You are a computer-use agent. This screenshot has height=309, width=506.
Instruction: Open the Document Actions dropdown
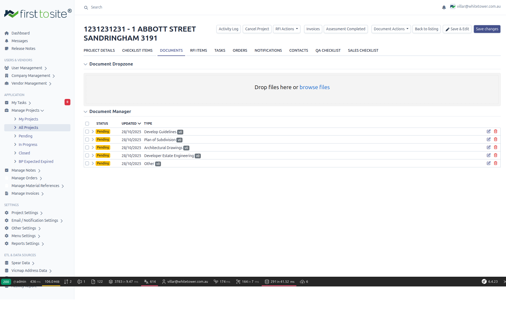click(391, 29)
